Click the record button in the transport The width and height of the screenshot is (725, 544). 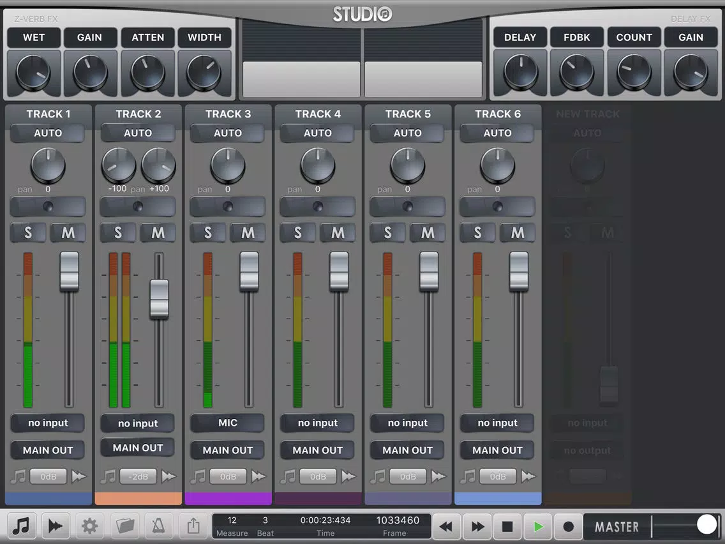click(568, 526)
